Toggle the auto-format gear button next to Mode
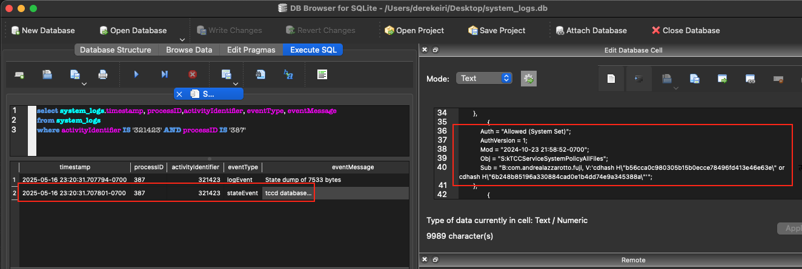Viewport: 802px width, 269px height. click(x=529, y=79)
